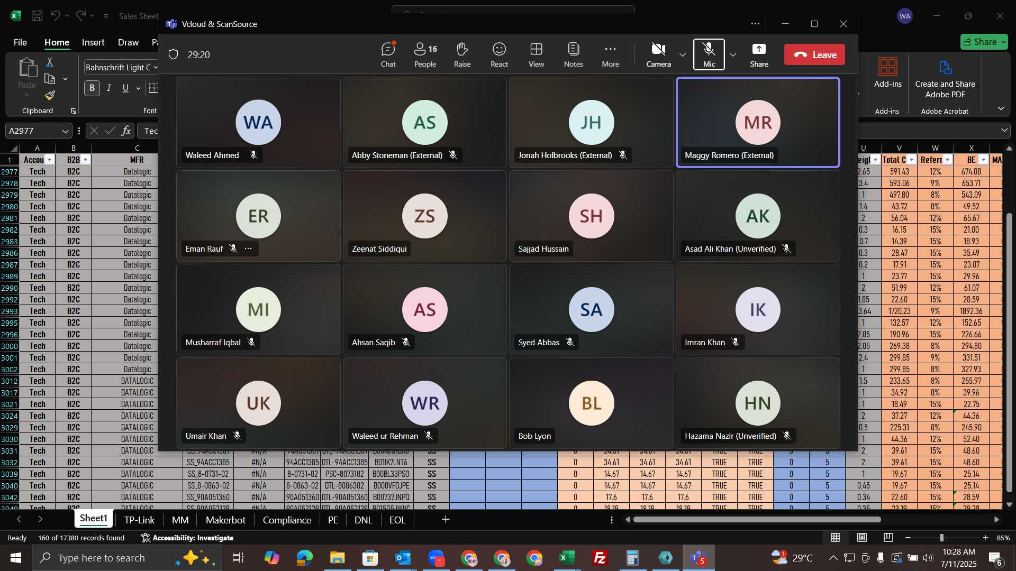Create and Share Adobe PDF
Viewport: 1016px width, 571px height.
coord(945,79)
